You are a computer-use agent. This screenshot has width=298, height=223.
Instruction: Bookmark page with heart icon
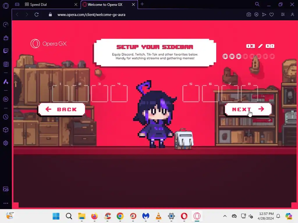(272, 15)
